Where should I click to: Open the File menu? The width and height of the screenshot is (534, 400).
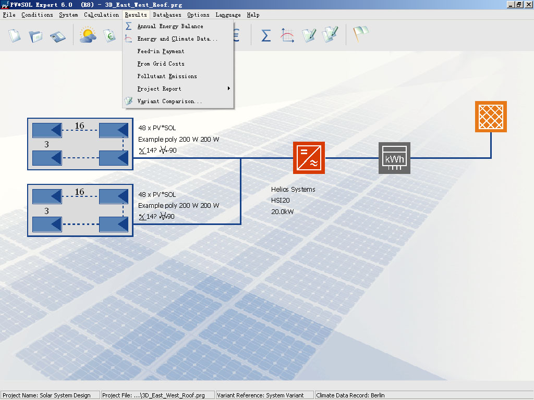[9, 15]
